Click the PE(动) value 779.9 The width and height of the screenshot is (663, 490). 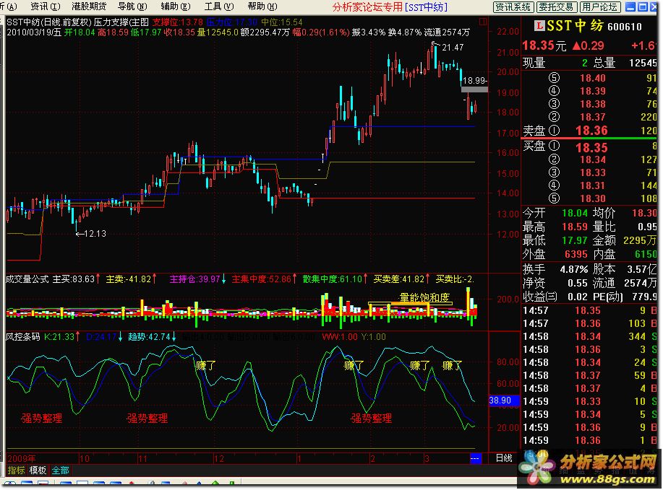click(644, 297)
